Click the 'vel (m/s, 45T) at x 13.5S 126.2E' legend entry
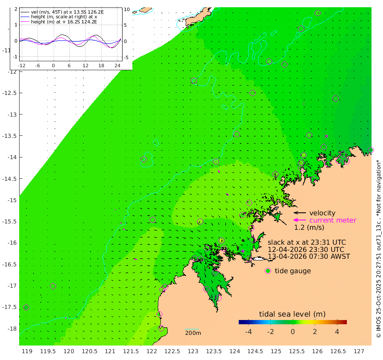Screen dimensions: 383x360 tap(67, 12)
